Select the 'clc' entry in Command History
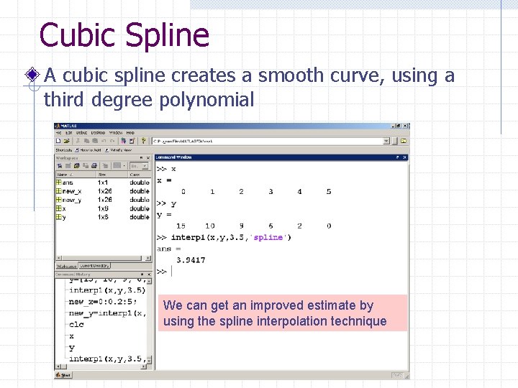 click(76, 325)
